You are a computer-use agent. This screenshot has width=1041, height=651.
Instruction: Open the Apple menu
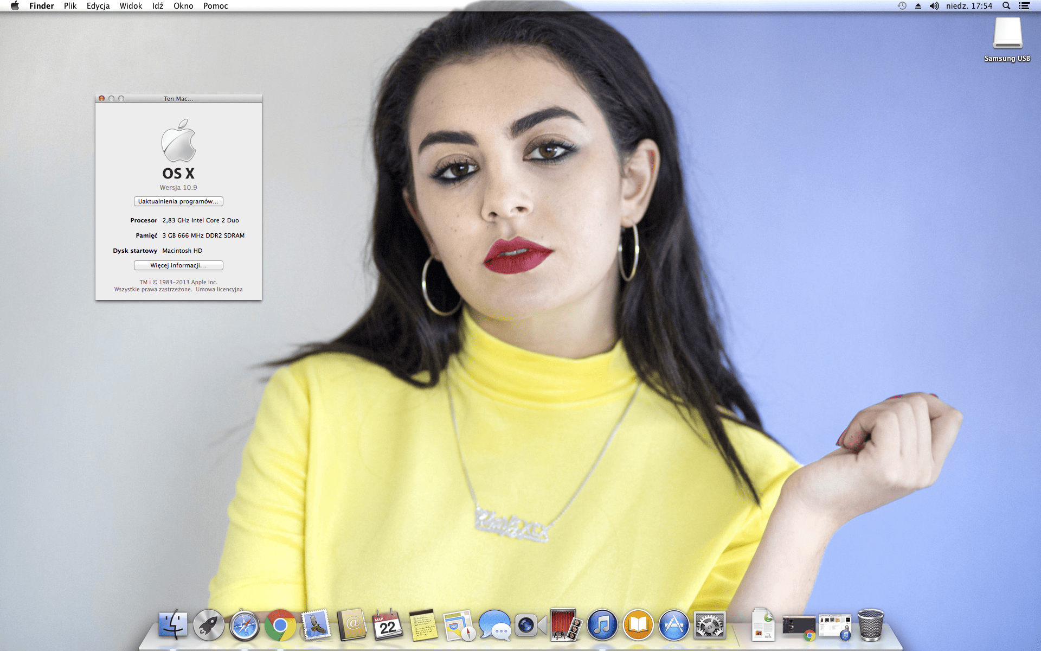(x=15, y=6)
